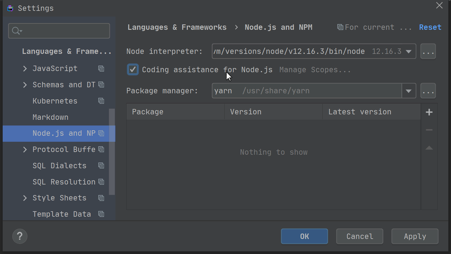The width and height of the screenshot is (451, 254).
Task: Click the project-level icon next to SQL Dialects
Action: (101, 166)
